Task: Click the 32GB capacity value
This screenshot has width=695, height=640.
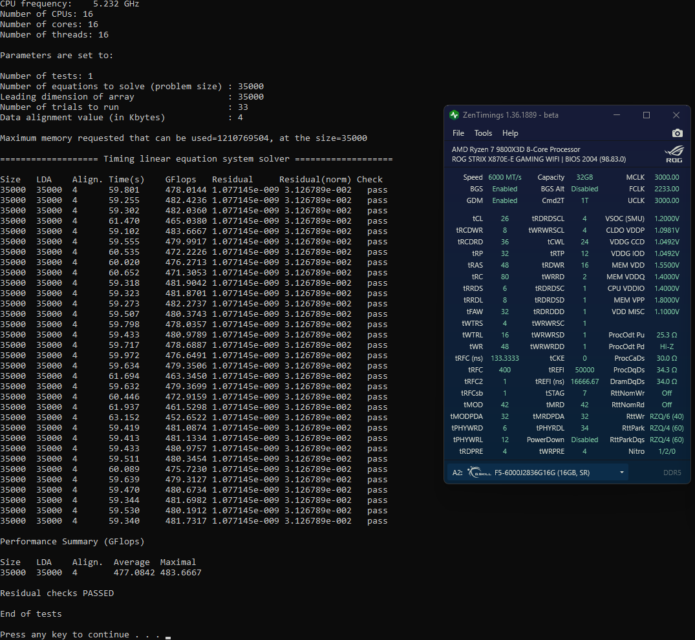Action: click(584, 177)
